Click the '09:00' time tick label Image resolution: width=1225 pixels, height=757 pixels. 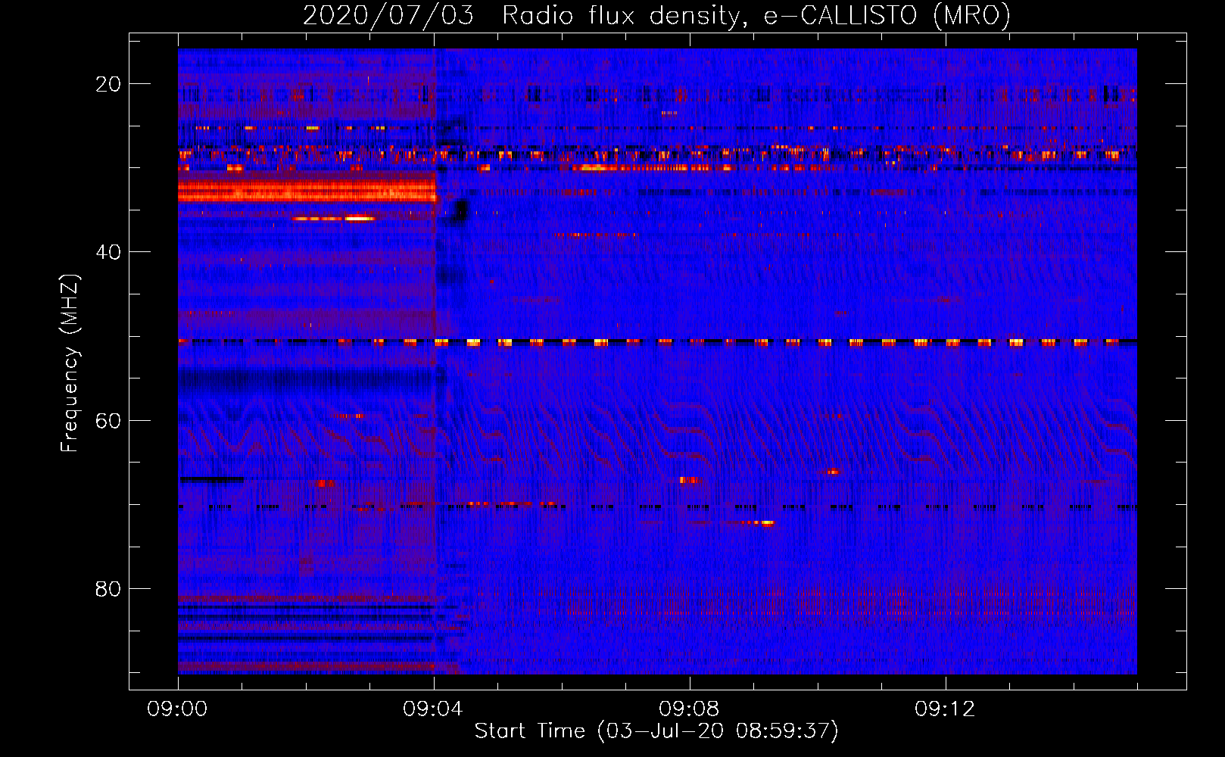click(x=177, y=709)
